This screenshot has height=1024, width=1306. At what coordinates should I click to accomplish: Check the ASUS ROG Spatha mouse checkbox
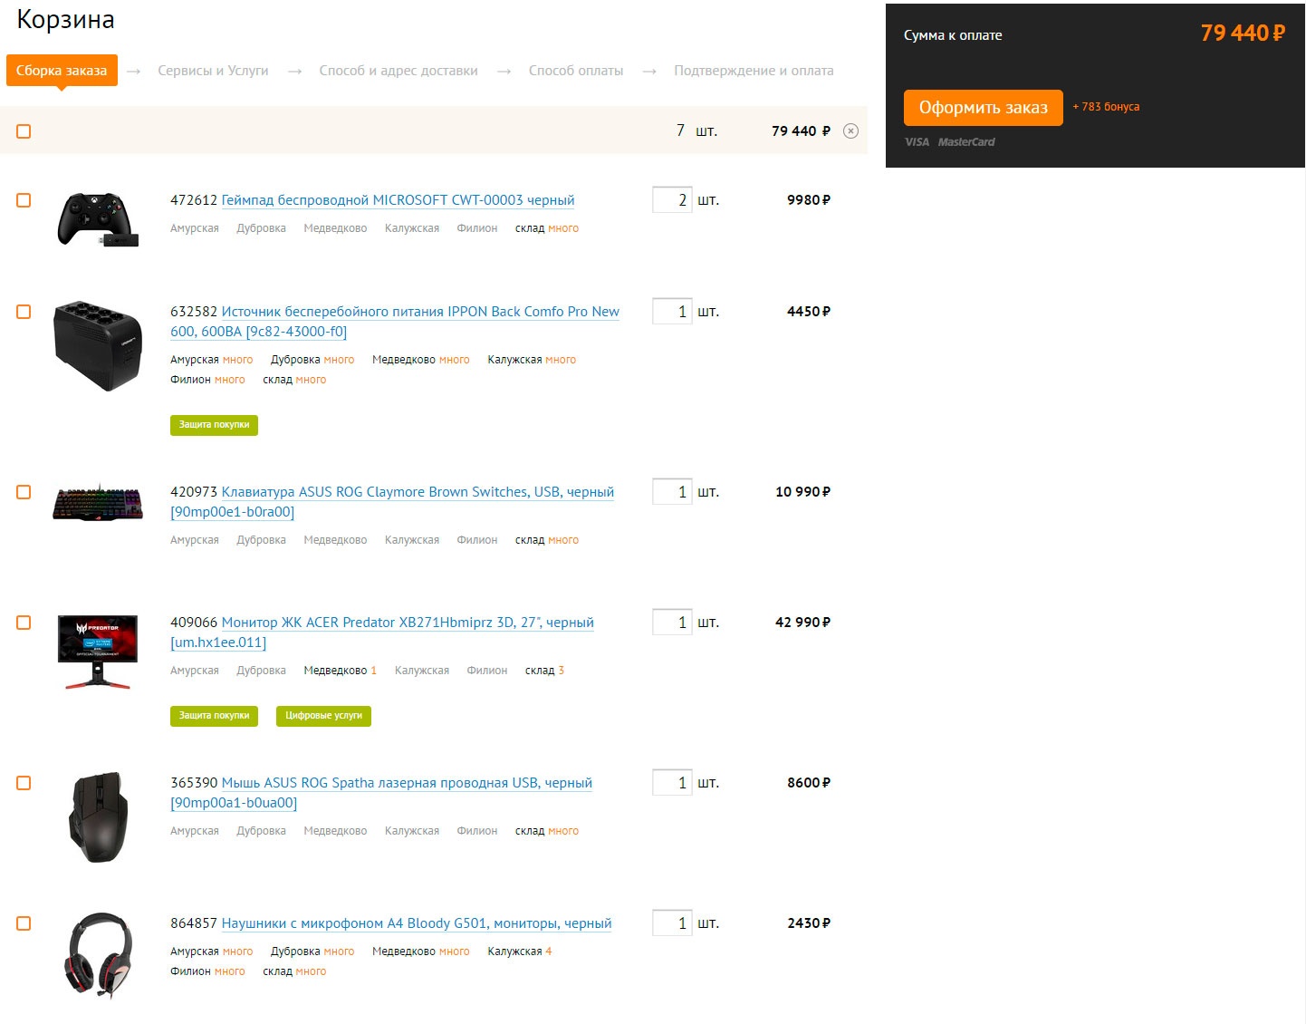[24, 783]
